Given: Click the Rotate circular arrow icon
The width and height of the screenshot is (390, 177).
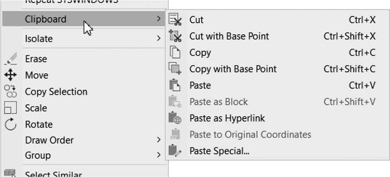Looking at the screenshot, I should pos(10,124).
